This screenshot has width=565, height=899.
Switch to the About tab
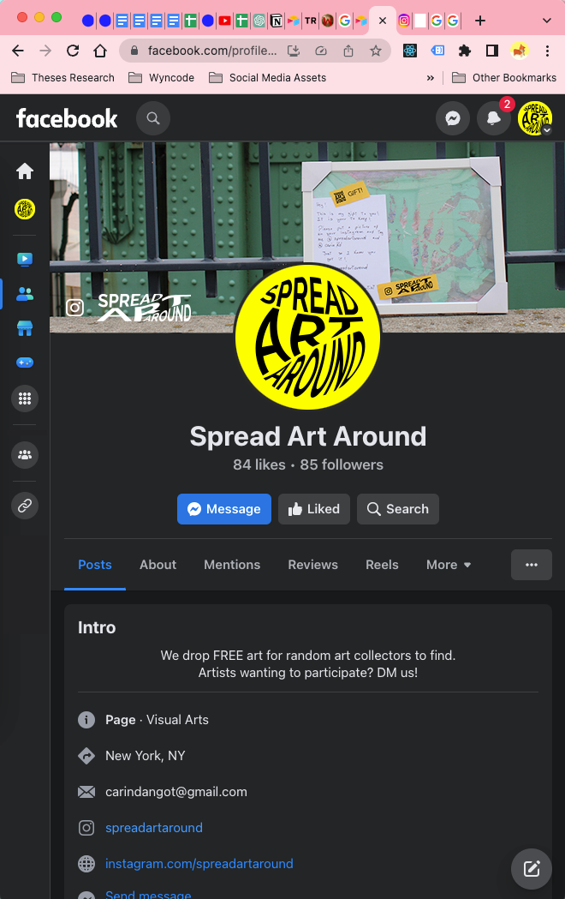(158, 565)
